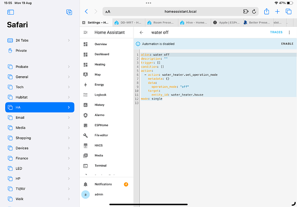Open the Terminal panel
The width and height of the screenshot is (297, 207).
tap(106, 166)
